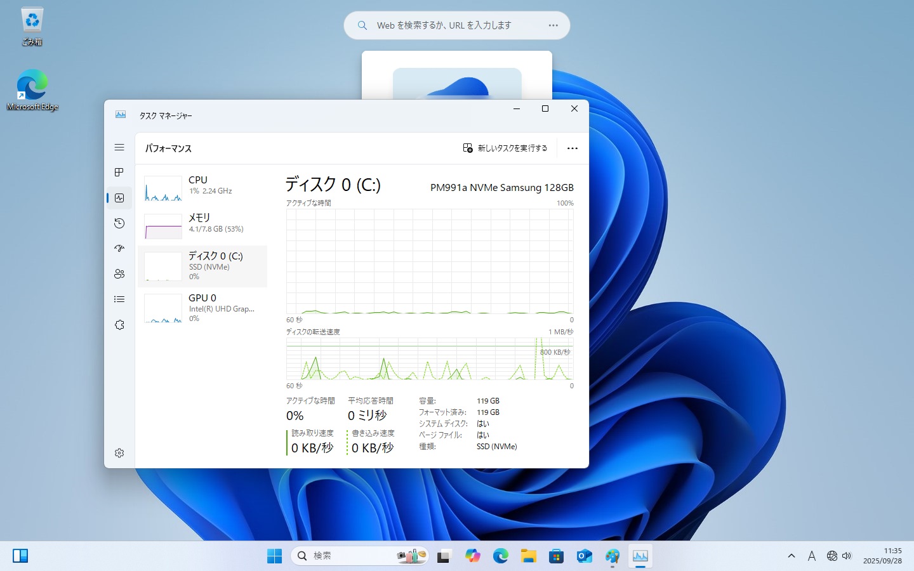The height and width of the screenshot is (571, 914).
Task: Select the CPU performance item
Action: coord(202,187)
